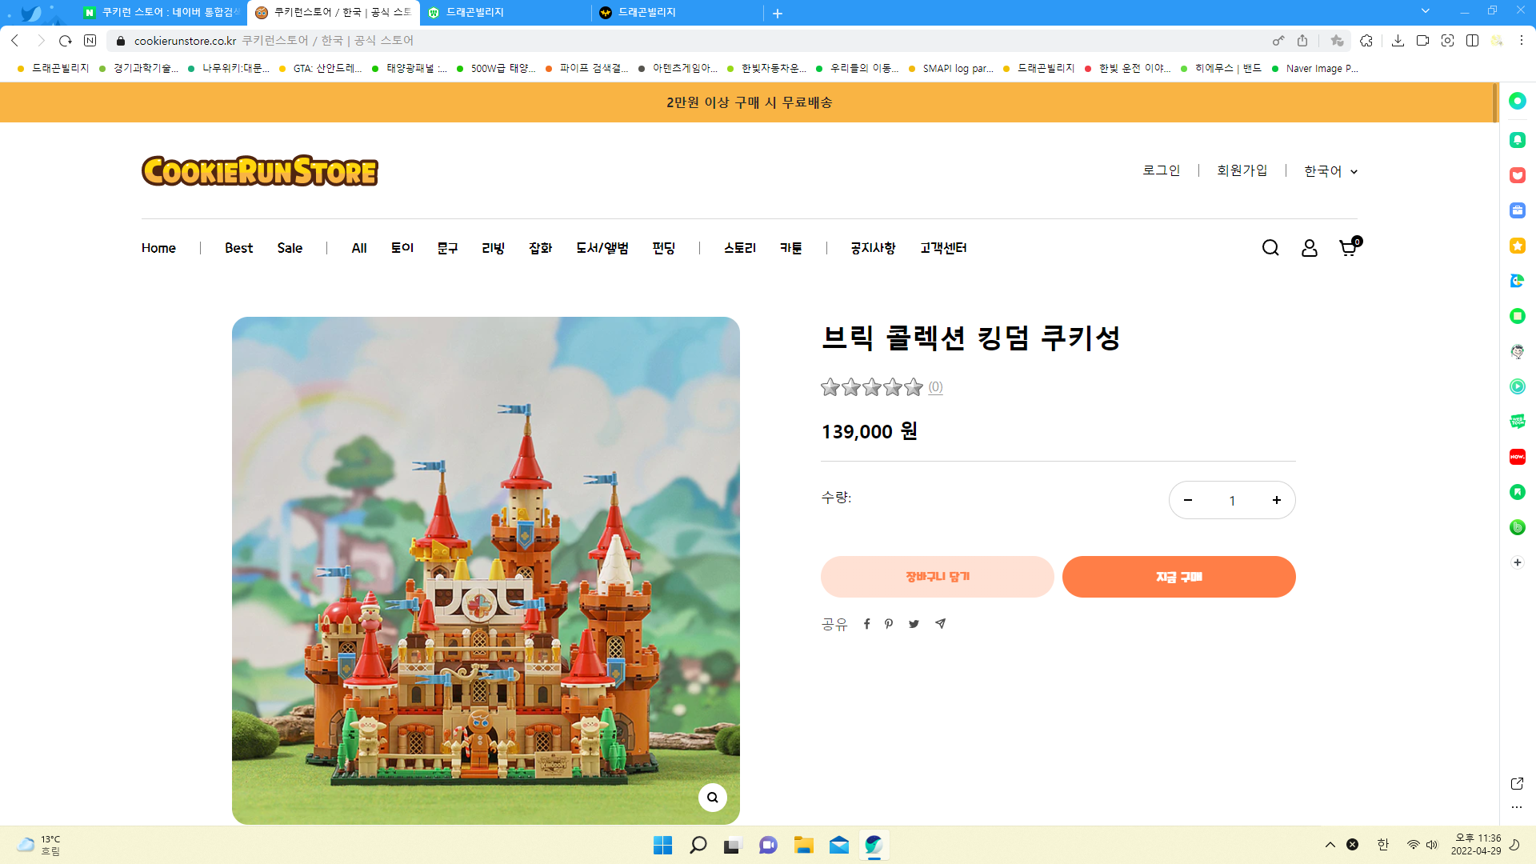The width and height of the screenshot is (1536, 864).
Task: Open the 토이 category menu
Action: (402, 248)
